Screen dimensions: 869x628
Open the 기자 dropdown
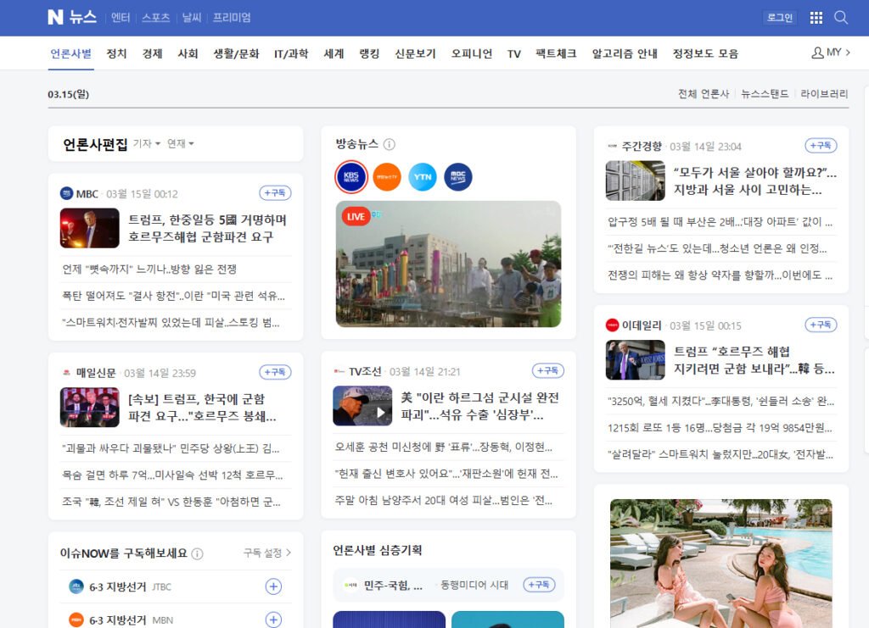pyautogui.click(x=147, y=144)
